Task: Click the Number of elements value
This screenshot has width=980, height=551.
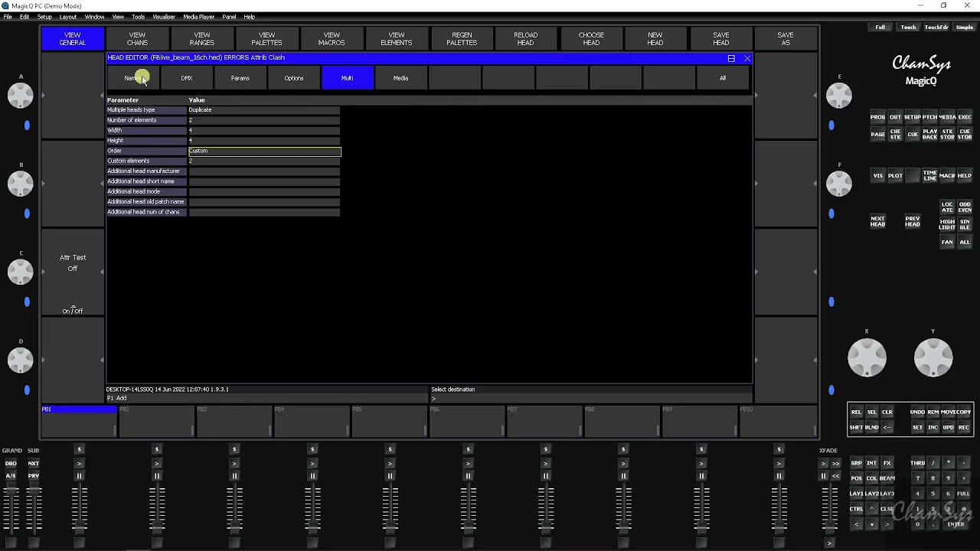Action: (x=264, y=120)
